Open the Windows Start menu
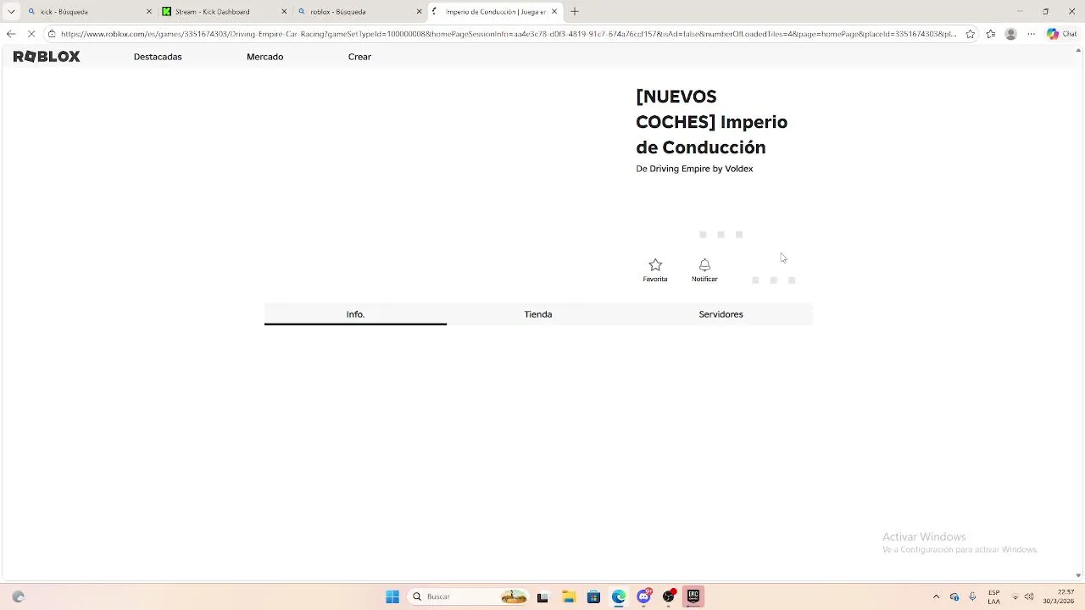This screenshot has width=1085, height=610. pos(392,596)
